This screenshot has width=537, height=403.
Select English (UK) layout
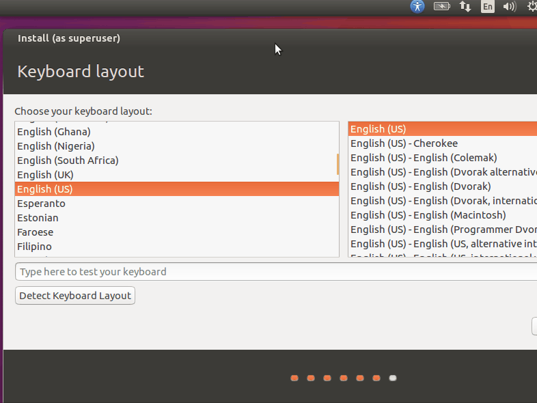(177, 175)
